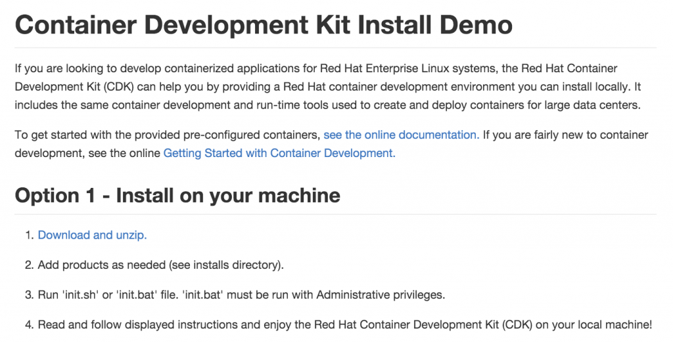Image resolution: width=673 pixels, height=343 pixels.
Task: Click the 'Container Development Kit Install Demo' heading
Action: tap(264, 24)
